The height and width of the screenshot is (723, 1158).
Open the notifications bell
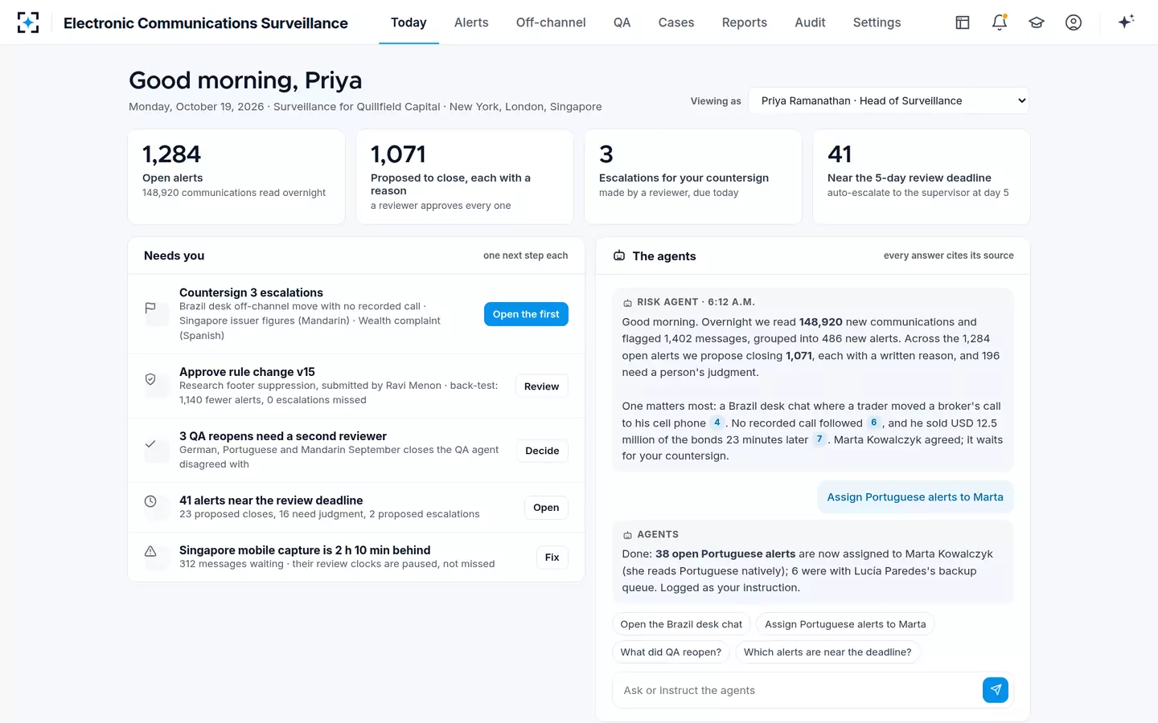pyautogui.click(x=1000, y=22)
